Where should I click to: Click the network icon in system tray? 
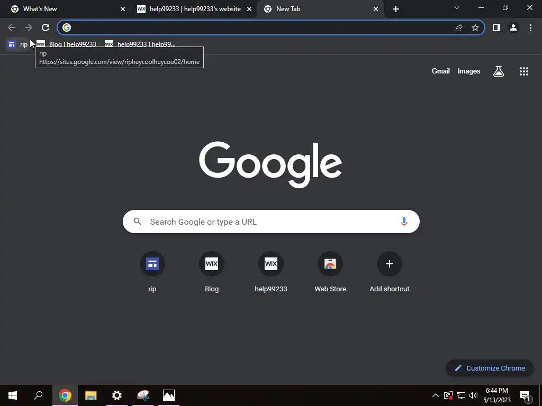pos(461,395)
